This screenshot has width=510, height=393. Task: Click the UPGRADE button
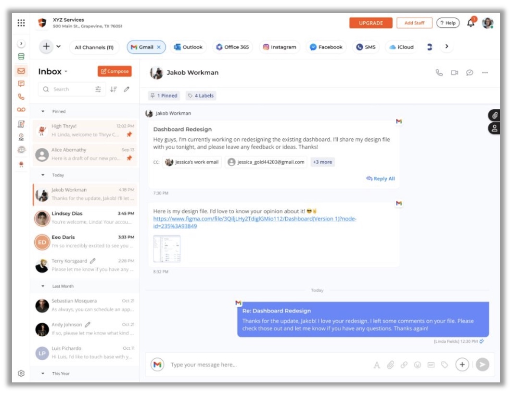click(371, 23)
